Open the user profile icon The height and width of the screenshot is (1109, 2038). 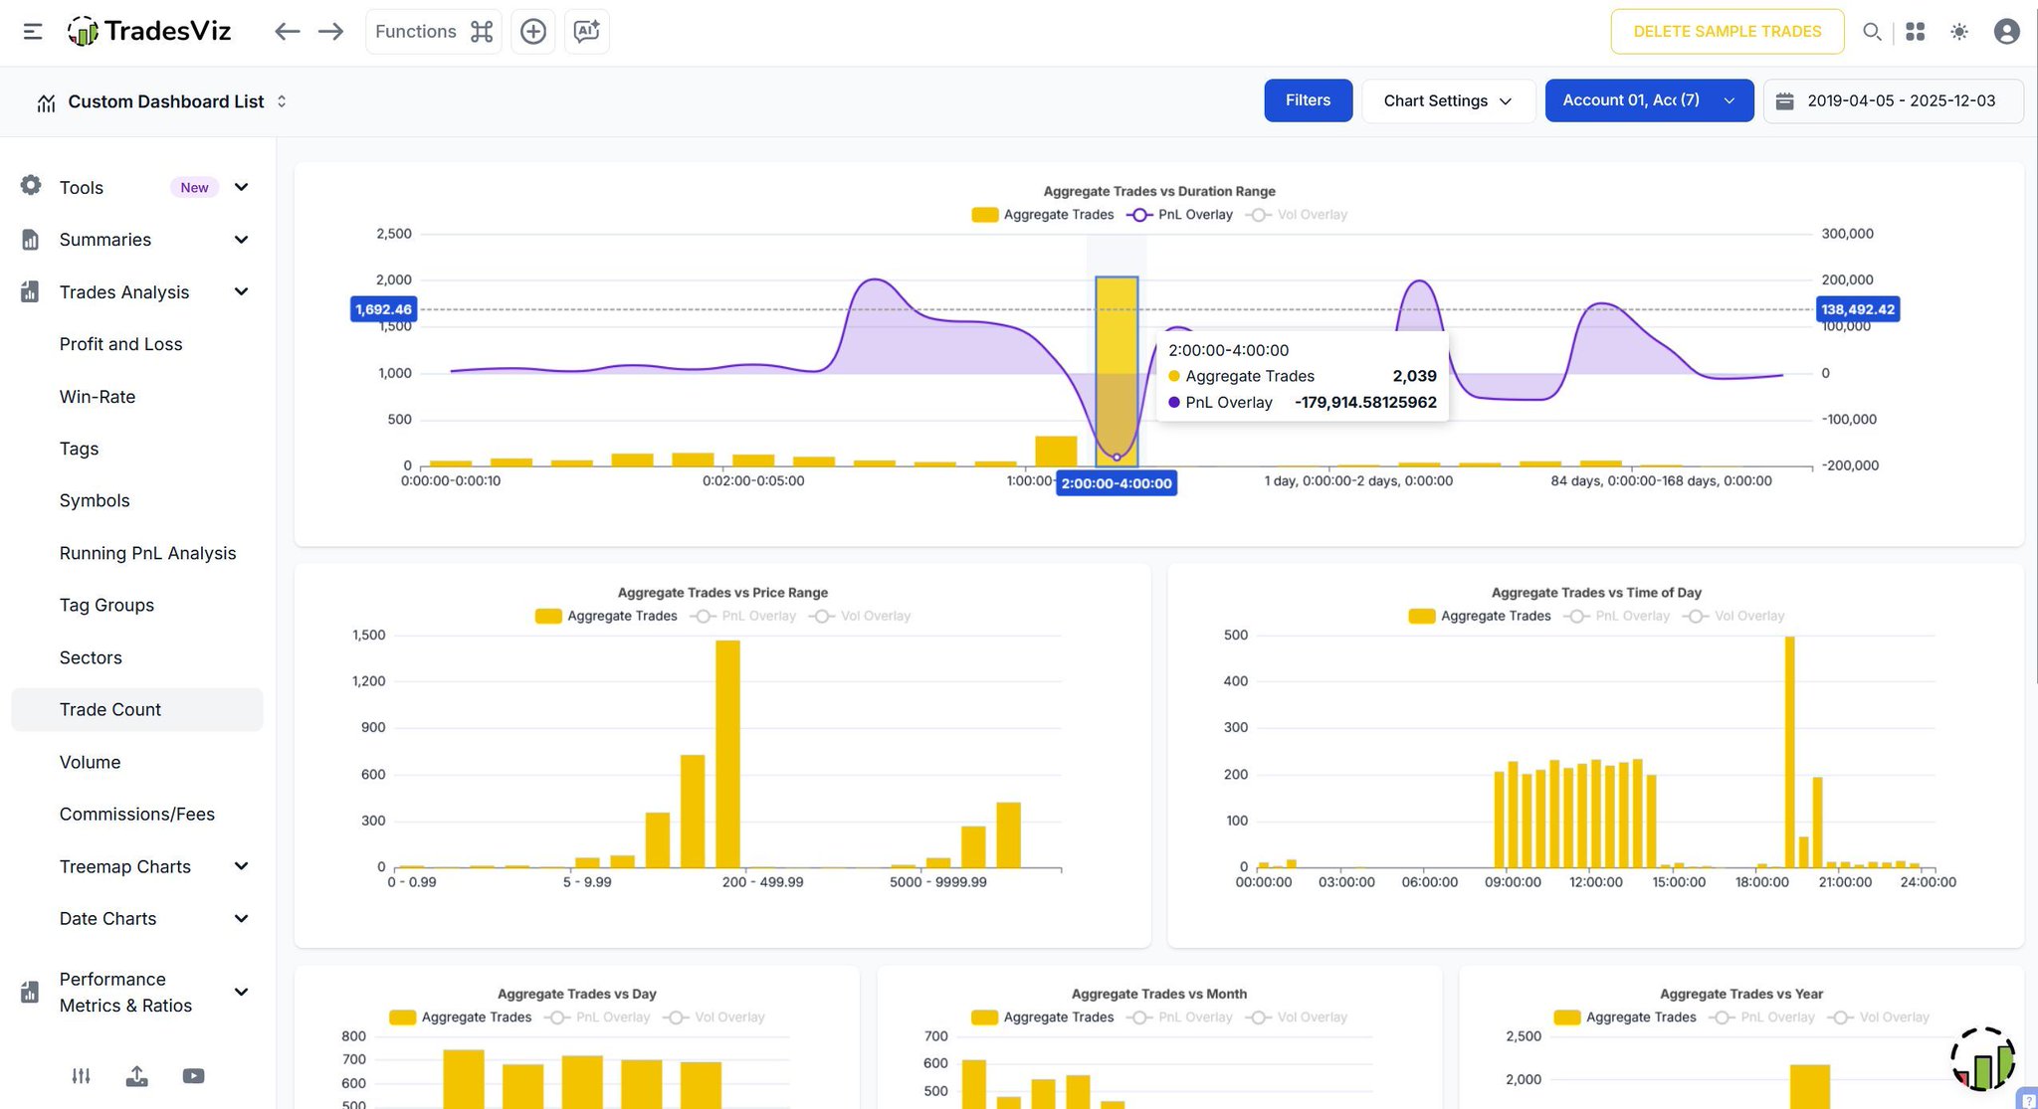[2006, 32]
